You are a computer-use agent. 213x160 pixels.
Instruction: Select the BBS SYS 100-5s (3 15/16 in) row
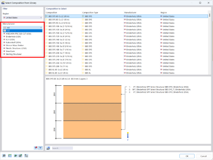(x=127, y=33)
